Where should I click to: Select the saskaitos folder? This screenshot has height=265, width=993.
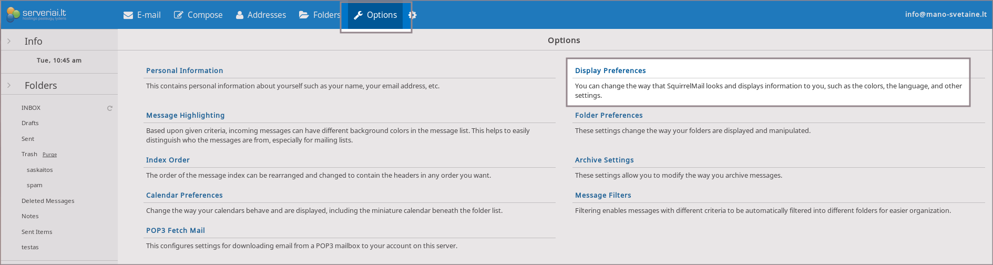pos(40,170)
